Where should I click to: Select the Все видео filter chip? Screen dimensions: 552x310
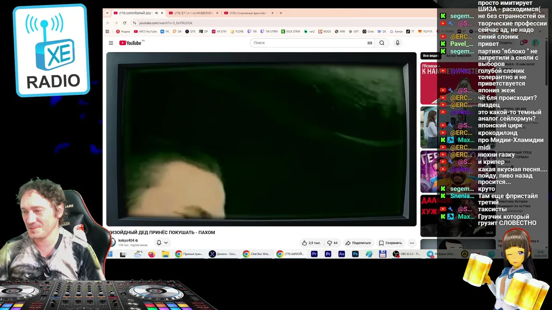(430, 56)
